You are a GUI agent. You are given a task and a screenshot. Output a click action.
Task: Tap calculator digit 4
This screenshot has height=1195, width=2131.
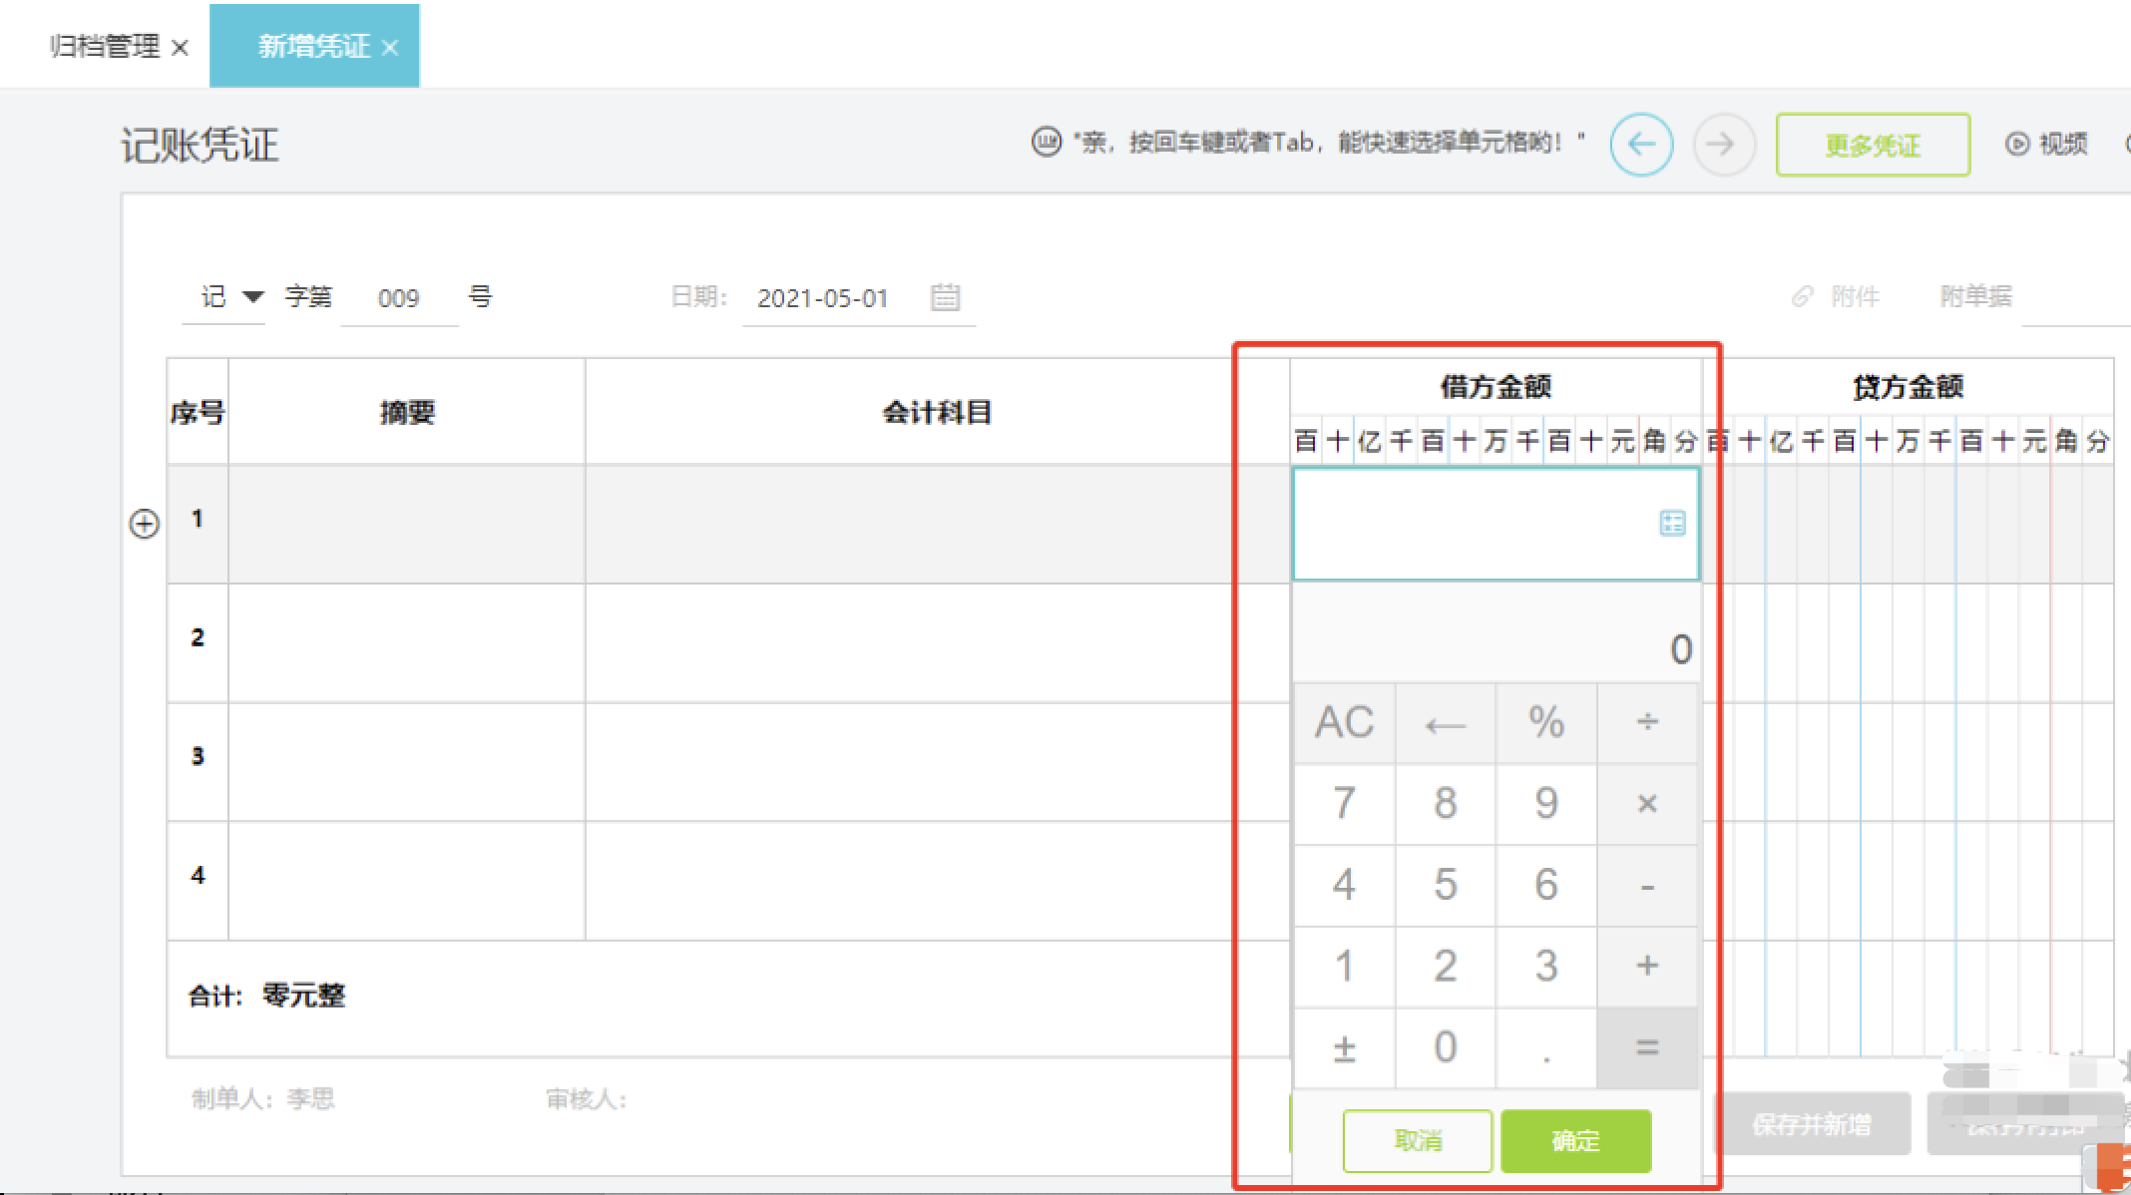coord(1344,886)
